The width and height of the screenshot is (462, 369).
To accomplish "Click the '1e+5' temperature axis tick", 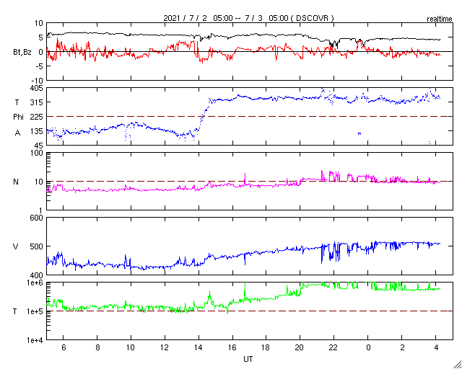I will [x=35, y=311].
